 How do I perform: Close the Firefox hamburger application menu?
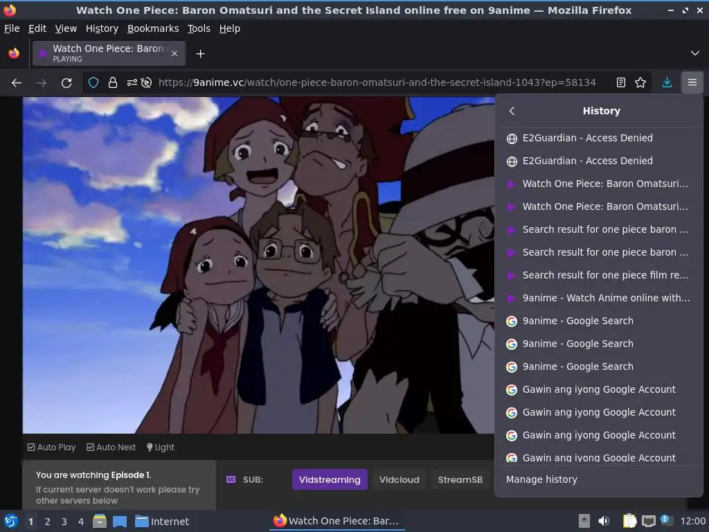pyautogui.click(x=692, y=83)
